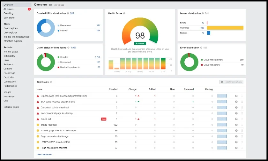This screenshot has width=268, height=161.
Task: Click the View all issues link
Action: coord(44,154)
